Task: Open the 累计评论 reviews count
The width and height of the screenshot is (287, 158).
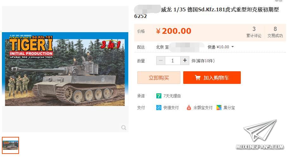Action: tap(254, 32)
